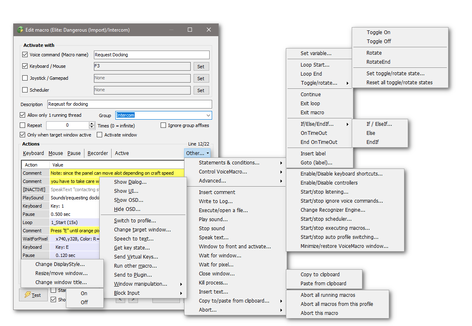The height and width of the screenshot is (326, 472).
Task: Toggle Allow only 1 running thread
Action: point(23,115)
